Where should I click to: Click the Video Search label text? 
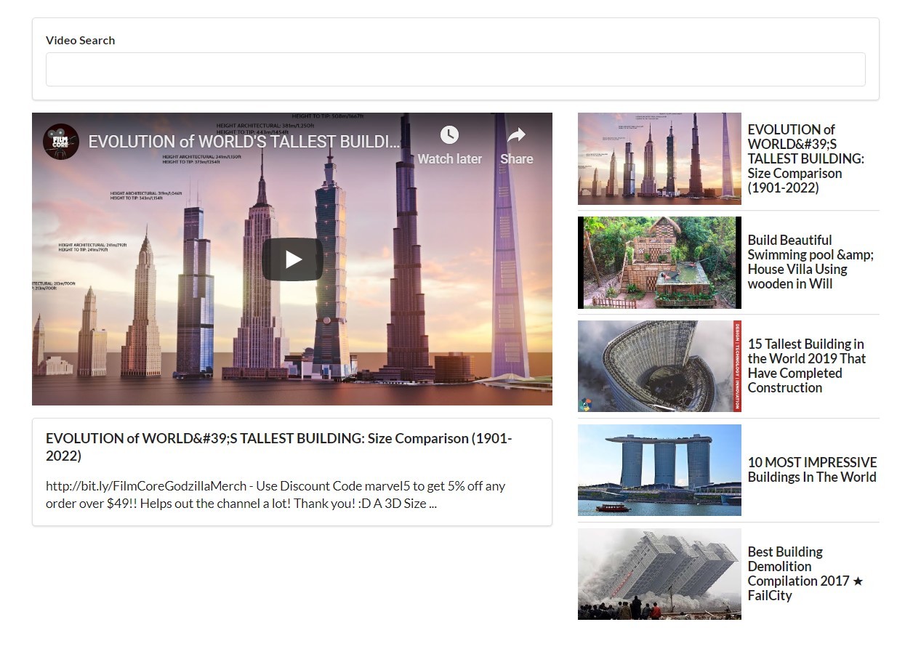click(80, 41)
